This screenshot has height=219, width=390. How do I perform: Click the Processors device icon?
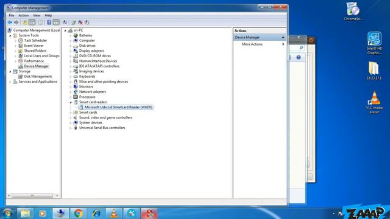(76, 97)
